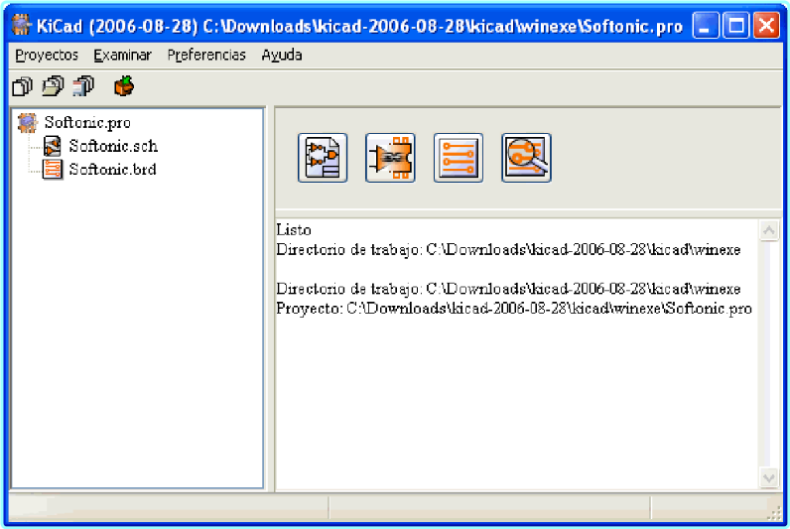This screenshot has height=529, width=790.
Task: Click the New project toolbar icon
Action: pos(22,86)
